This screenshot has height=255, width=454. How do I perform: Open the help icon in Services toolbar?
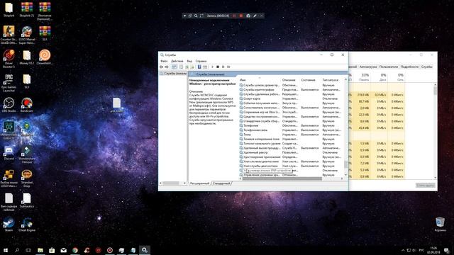199,67
